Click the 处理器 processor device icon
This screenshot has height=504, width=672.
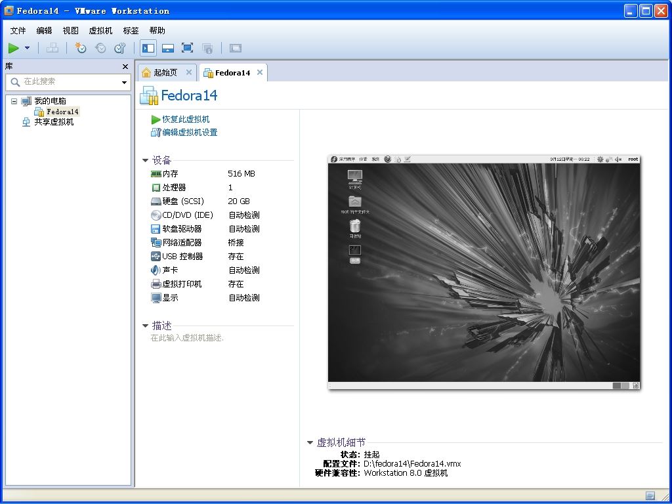click(x=156, y=188)
